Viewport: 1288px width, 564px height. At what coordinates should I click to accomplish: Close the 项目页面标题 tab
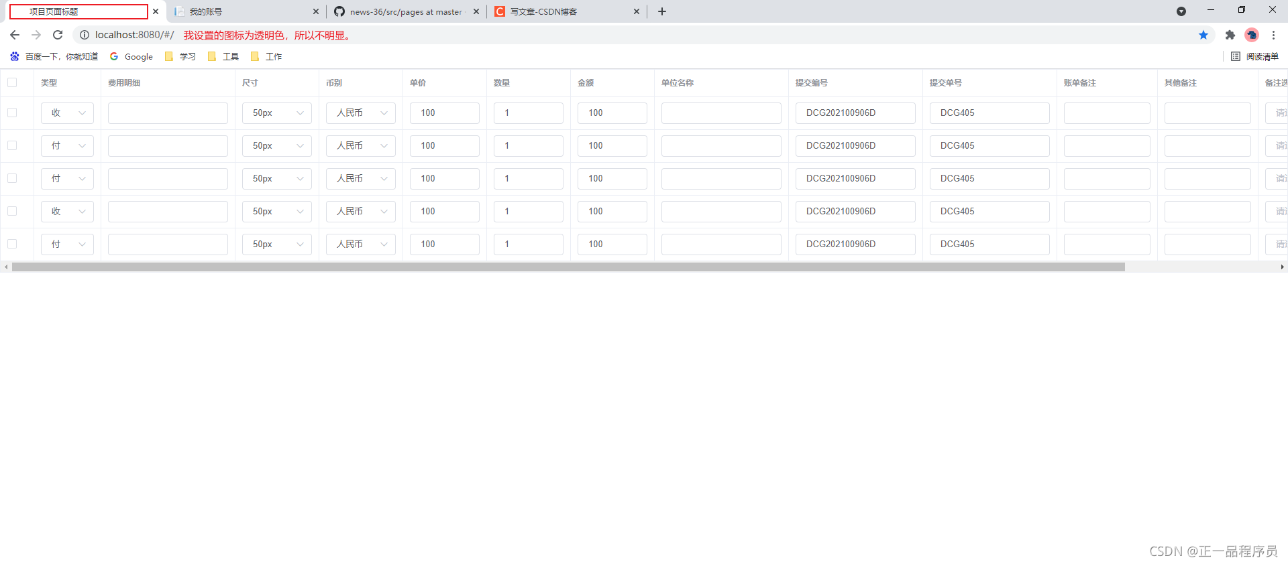pyautogui.click(x=156, y=11)
